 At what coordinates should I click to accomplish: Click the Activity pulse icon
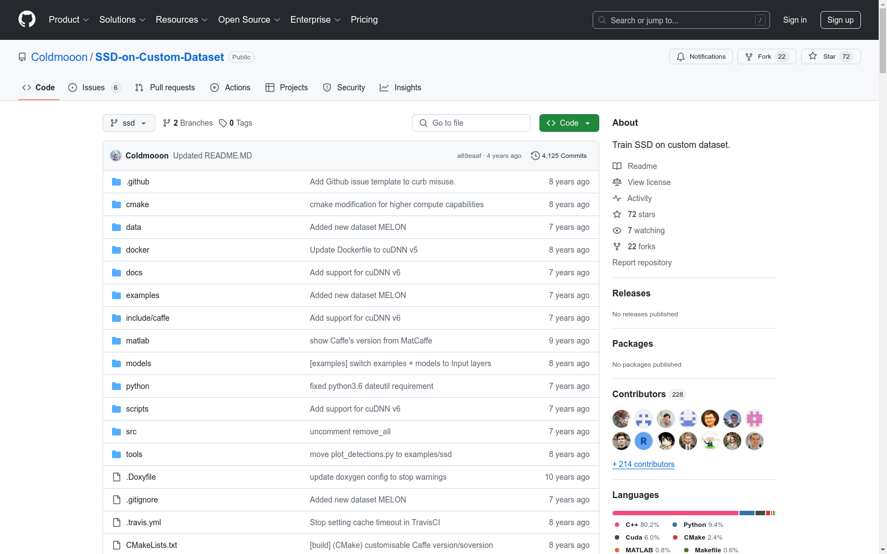tap(617, 198)
